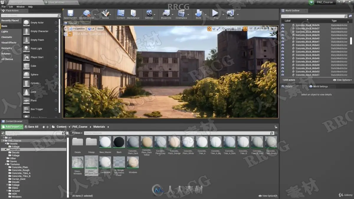Hide Concrete_Block_Wide40 using its eye icon
Viewport: 354px width, 199px height.
click(283, 38)
